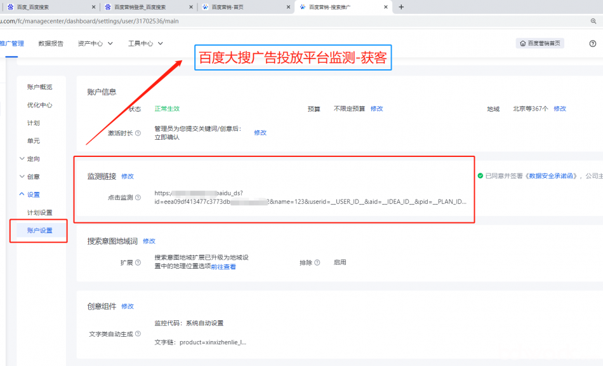Select 计划 in the sidebar

tap(34, 123)
